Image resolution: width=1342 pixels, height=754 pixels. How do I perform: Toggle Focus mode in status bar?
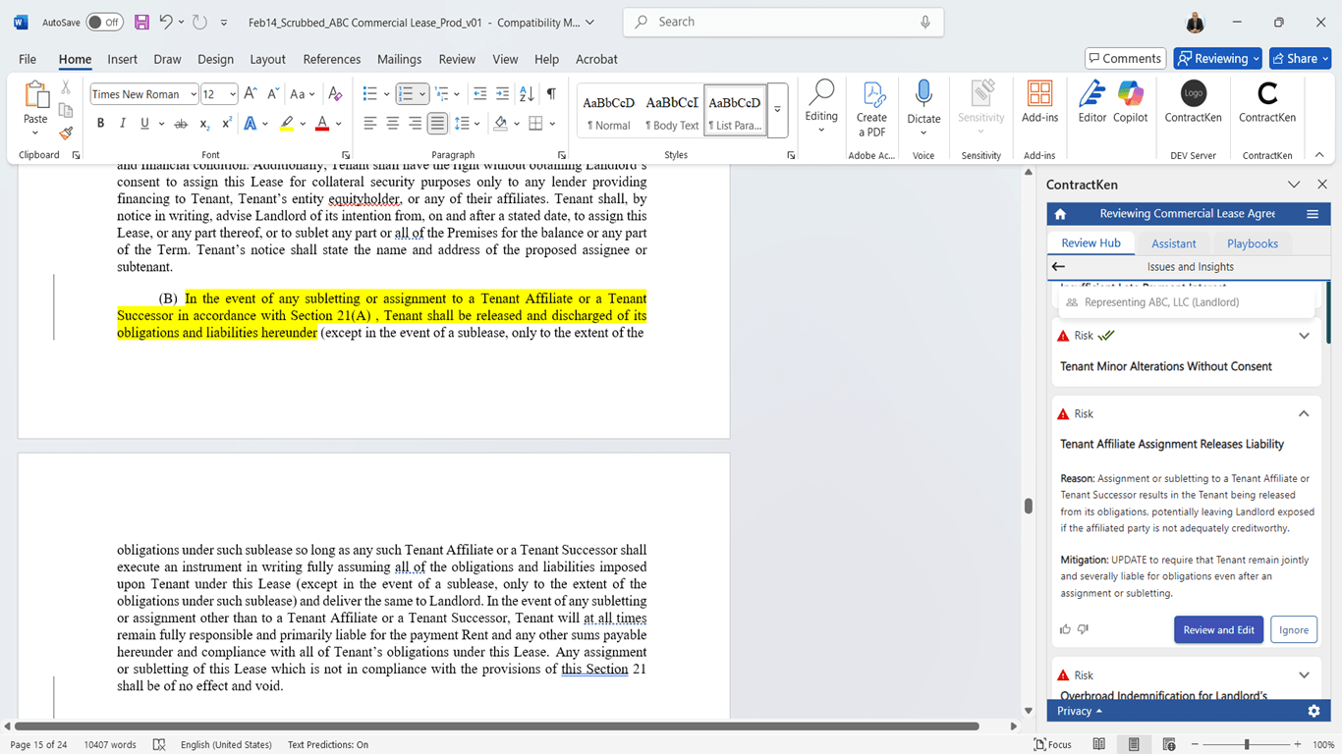tap(1052, 744)
